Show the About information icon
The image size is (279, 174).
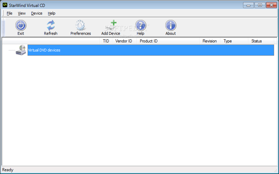tap(171, 25)
